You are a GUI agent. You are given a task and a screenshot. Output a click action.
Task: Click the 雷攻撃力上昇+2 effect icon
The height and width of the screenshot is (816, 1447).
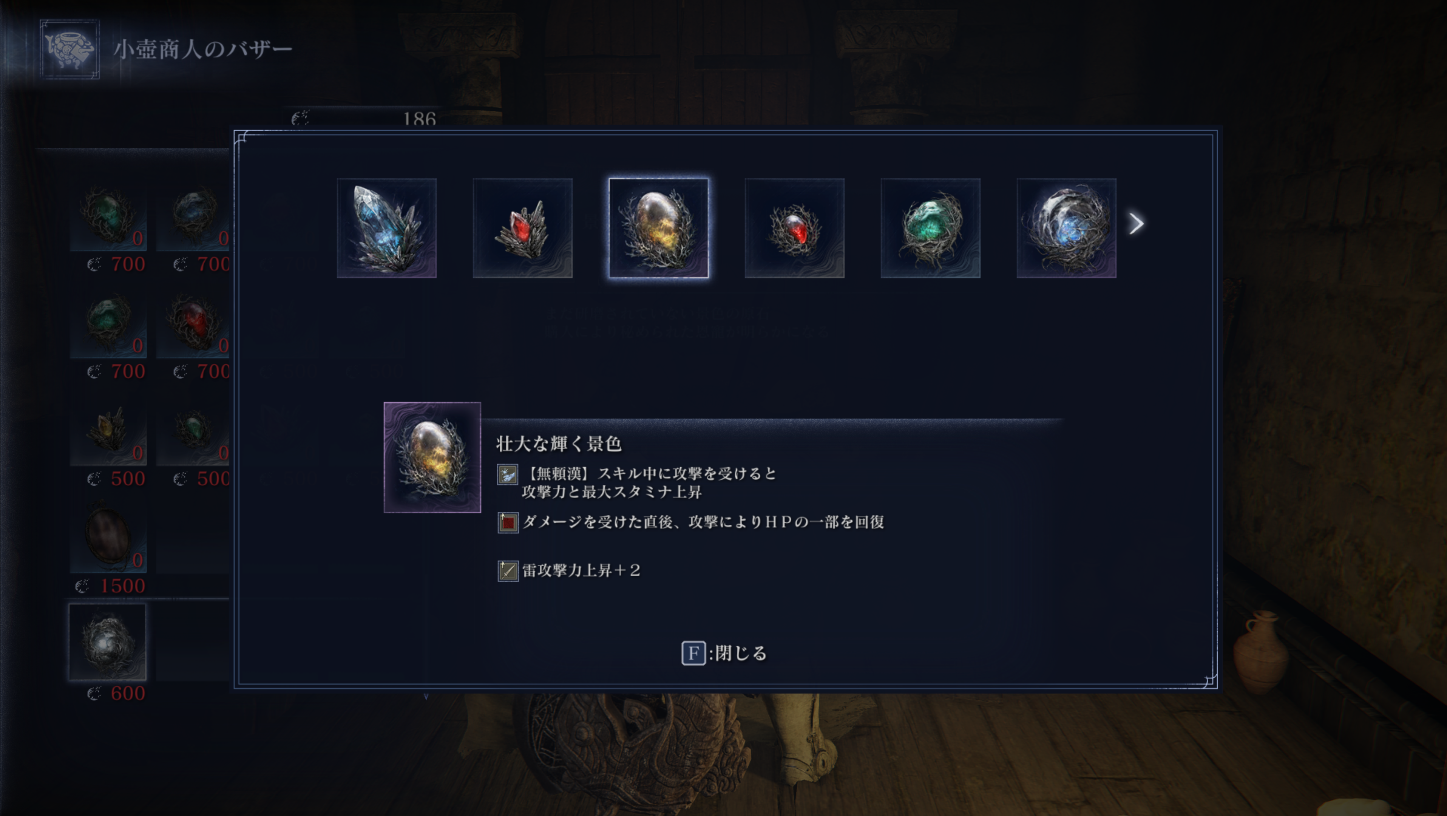click(508, 571)
